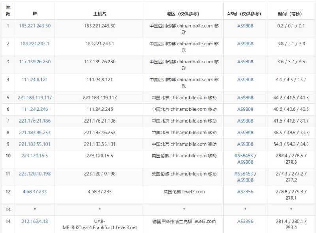Select hostname UAB-MELBIKO.ear4.Frankfurt1.Level3.net
The height and width of the screenshot is (233, 316).
(x=100, y=225)
